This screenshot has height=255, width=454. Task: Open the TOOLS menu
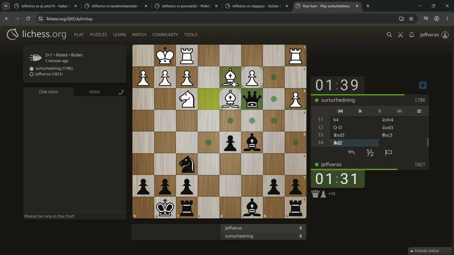click(x=190, y=35)
